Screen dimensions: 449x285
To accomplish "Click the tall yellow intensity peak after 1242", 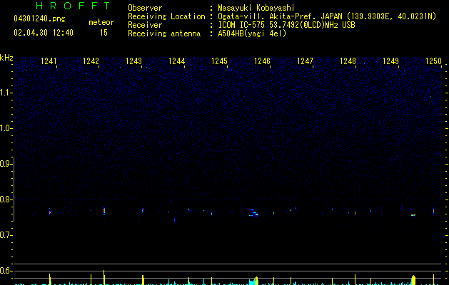I will tap(104, 277).
